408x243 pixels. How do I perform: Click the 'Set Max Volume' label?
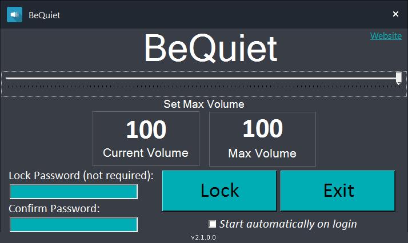pos(204,104)
